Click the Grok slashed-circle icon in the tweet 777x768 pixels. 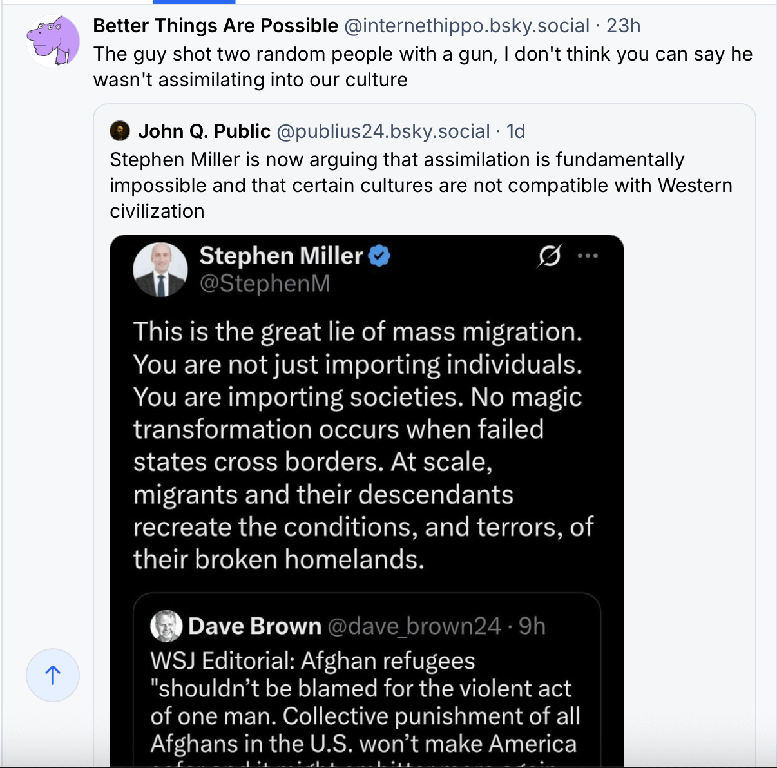pyautogui.click(x=550, y=256)
